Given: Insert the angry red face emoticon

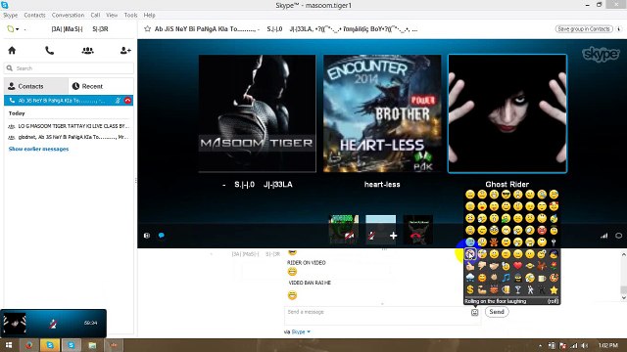Looking at the screenshot, I should click(542, 230).
